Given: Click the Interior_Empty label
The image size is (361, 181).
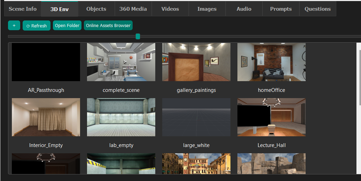Looking at the screenshot, I should point(46,145).
